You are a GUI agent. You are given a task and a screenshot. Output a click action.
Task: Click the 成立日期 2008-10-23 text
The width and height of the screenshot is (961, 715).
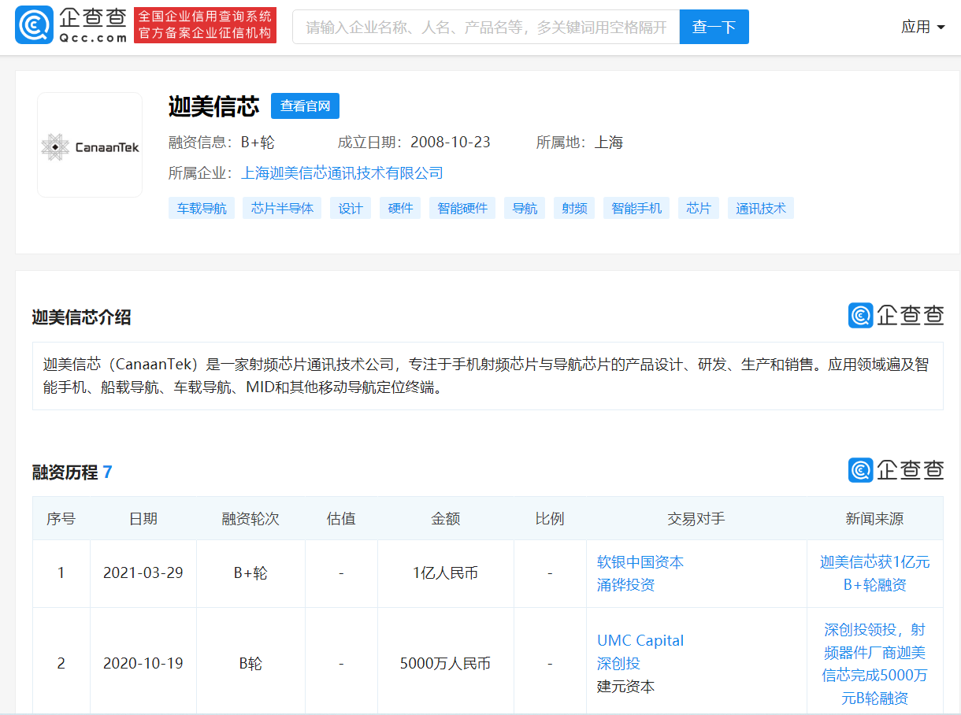[x=414, y=143]
